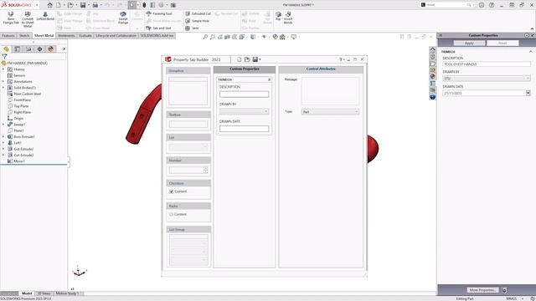This screenshot has width=536, height=301.
Task: Select the Mirror1 feature in the tree
Action: coord(19,161)
